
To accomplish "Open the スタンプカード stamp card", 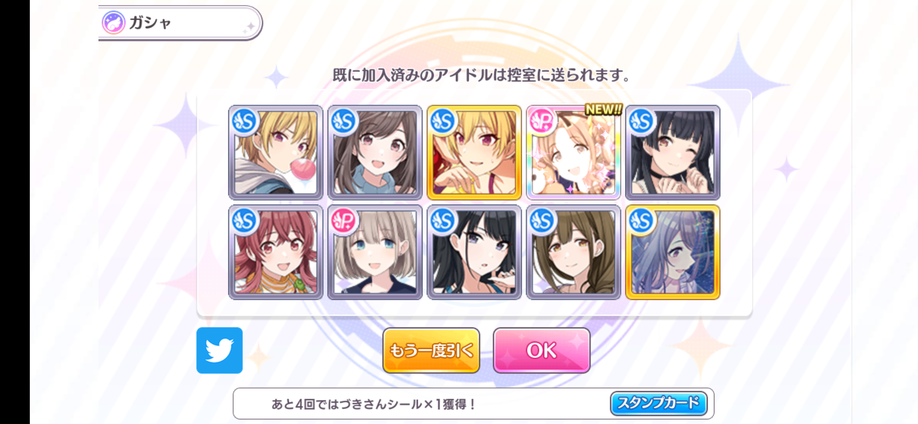I will coord(658,403).
